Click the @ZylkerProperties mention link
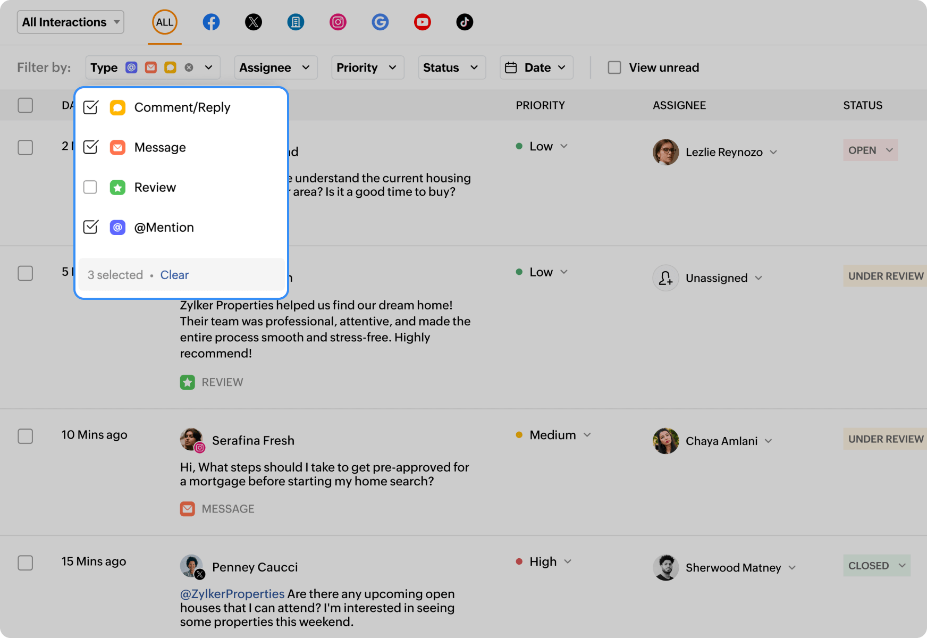 point(231,593)
